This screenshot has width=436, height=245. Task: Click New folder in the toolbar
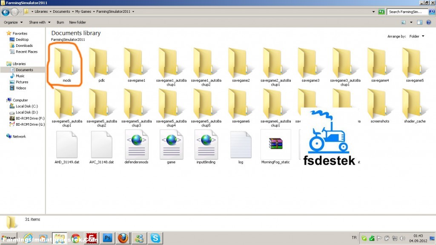point(77,22)
